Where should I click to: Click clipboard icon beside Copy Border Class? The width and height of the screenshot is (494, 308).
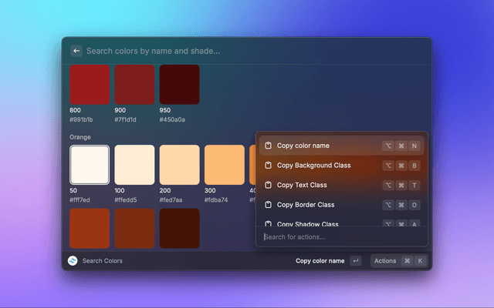point(268,205)
